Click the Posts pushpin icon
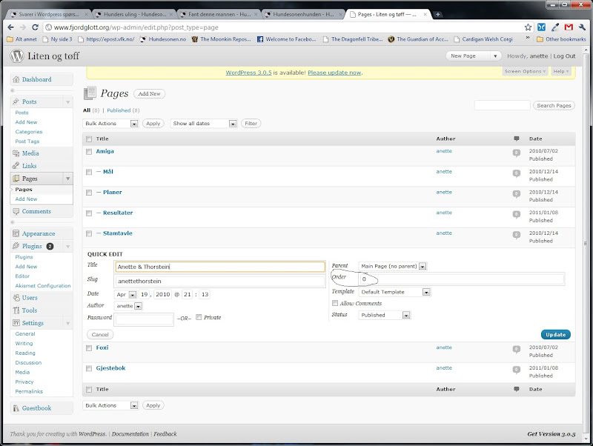Viewport: 593px width, 446px height. point(16,101)
